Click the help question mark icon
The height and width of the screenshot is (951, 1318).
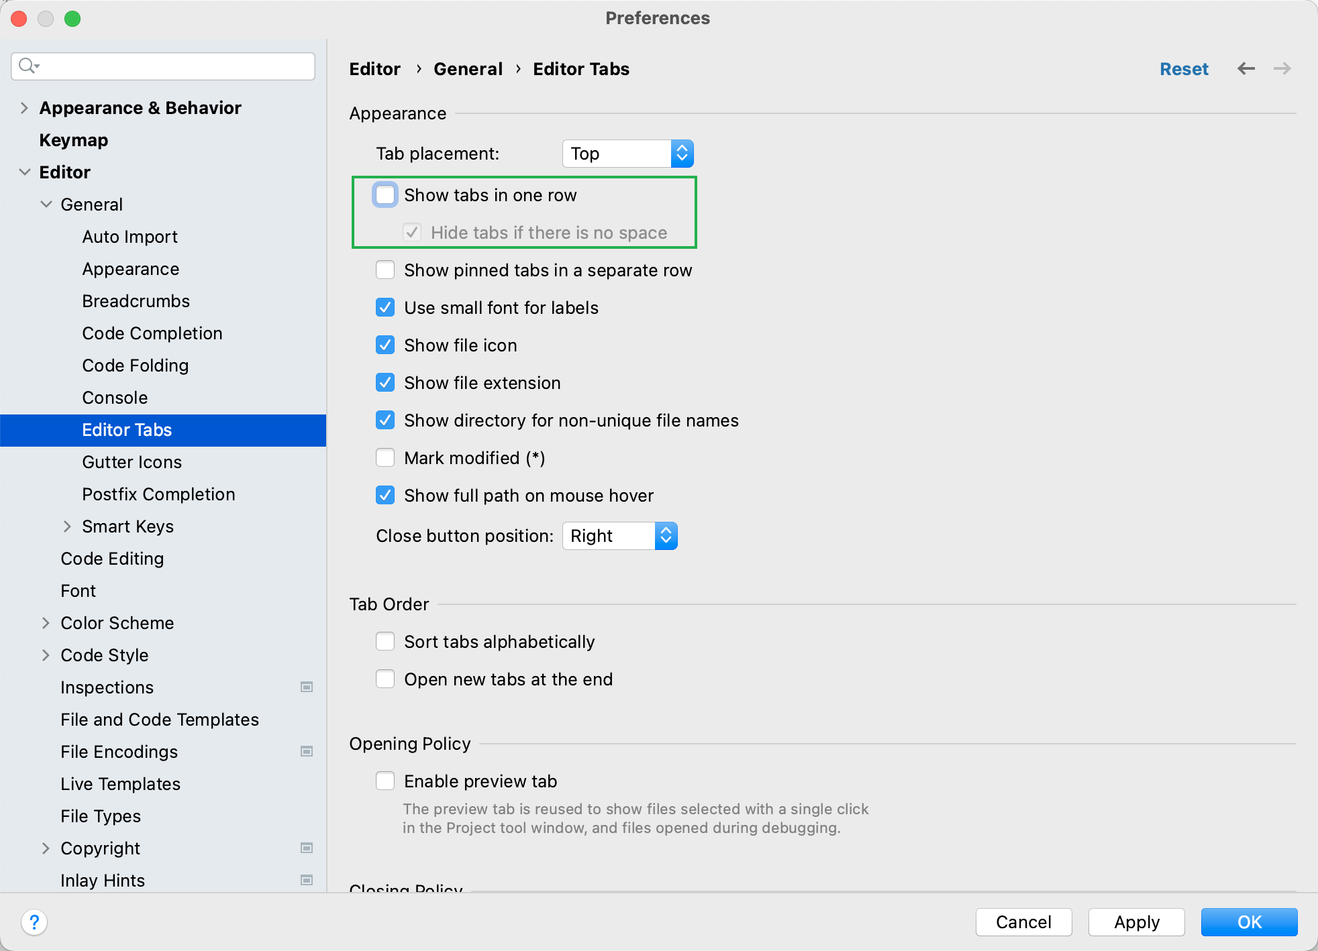(x=34, y=922)
